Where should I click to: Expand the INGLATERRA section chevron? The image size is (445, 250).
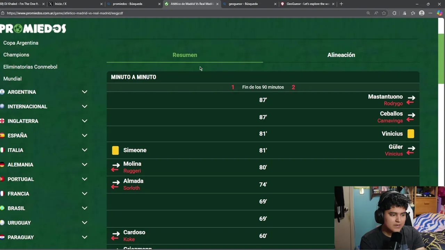click(x=84, y=121)
